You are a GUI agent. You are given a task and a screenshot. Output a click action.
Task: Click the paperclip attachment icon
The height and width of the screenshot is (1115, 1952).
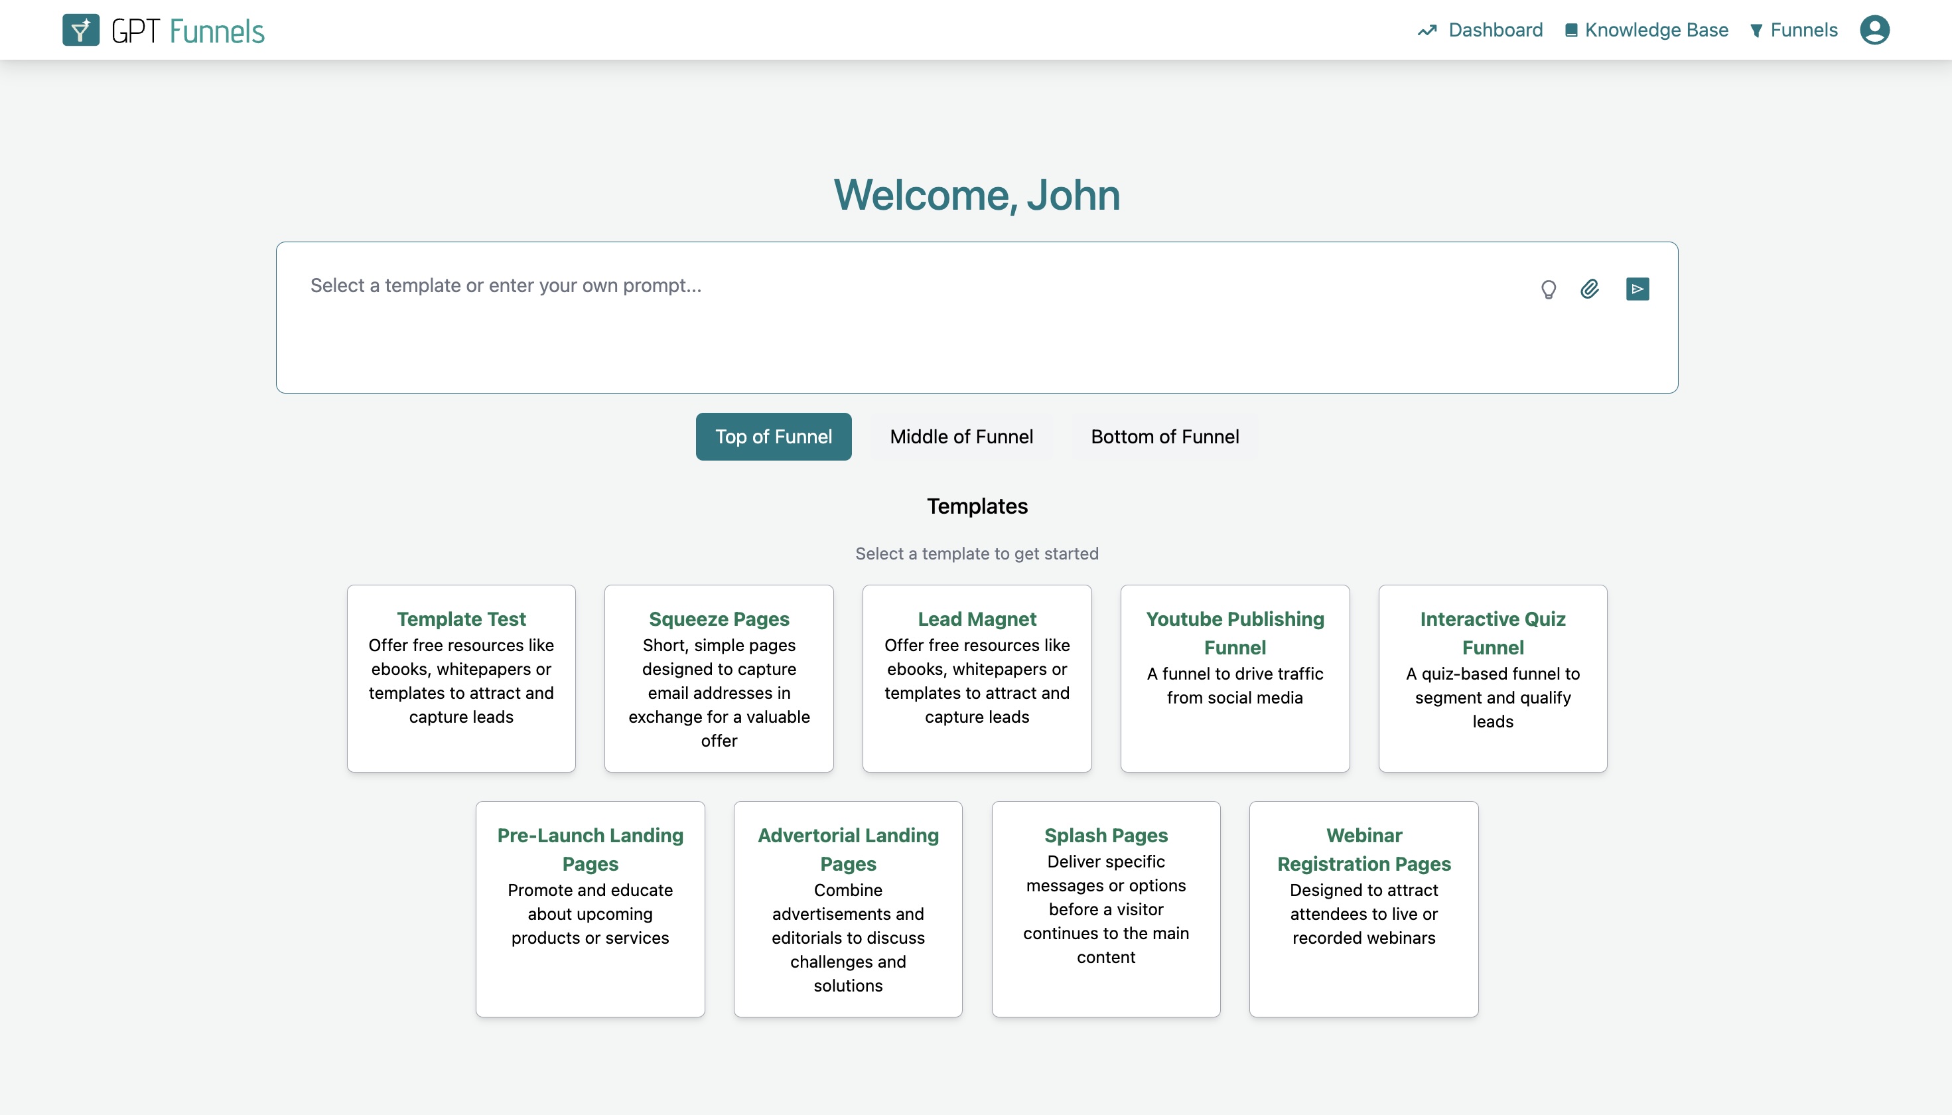point(1589,289)
